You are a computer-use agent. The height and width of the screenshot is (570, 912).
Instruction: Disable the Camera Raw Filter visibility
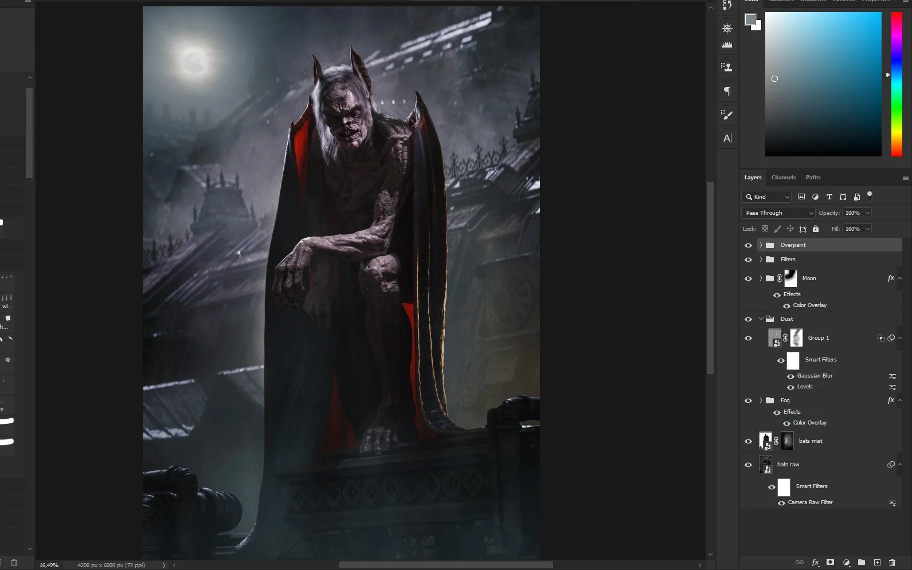pyautogui.click(x=781, y=503)
